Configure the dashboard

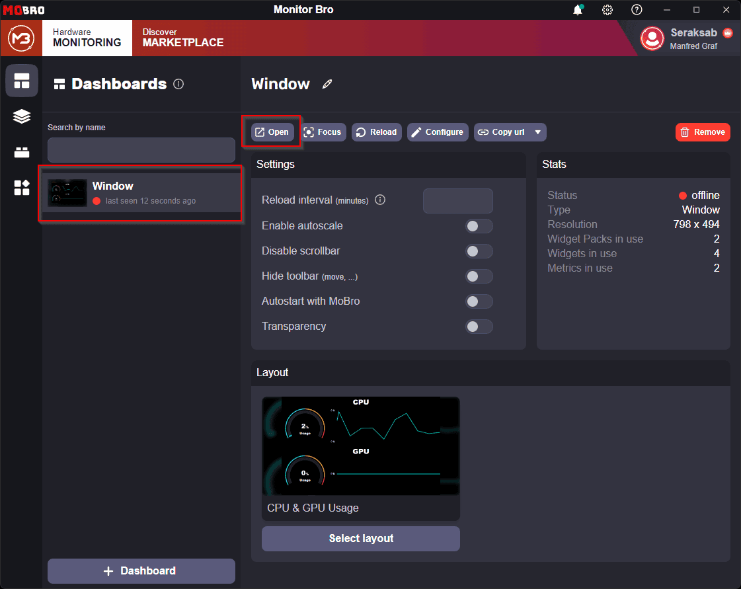pos(438,132)
